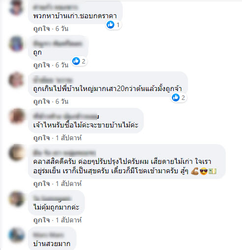Image resolution: width=242 pixels, height=250 pixels.
Task: Click ถูกใจ under the 'ถูก' comment
Action: click(x=42, y=65)
